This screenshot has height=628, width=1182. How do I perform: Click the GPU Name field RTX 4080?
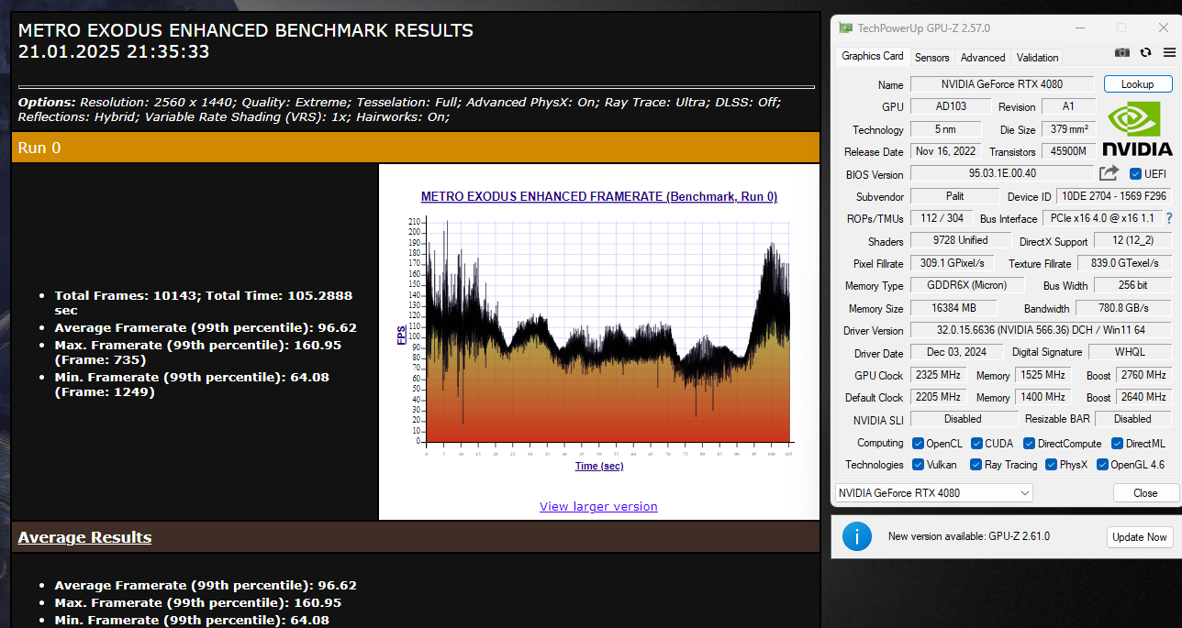(x=1002, y=84)
